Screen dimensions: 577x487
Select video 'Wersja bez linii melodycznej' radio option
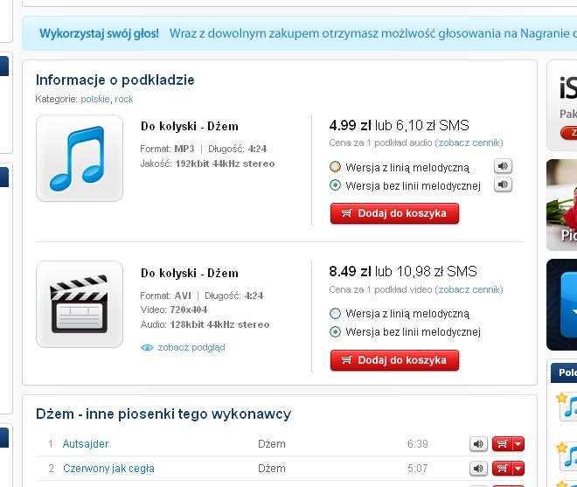click(x=335, y=331)
